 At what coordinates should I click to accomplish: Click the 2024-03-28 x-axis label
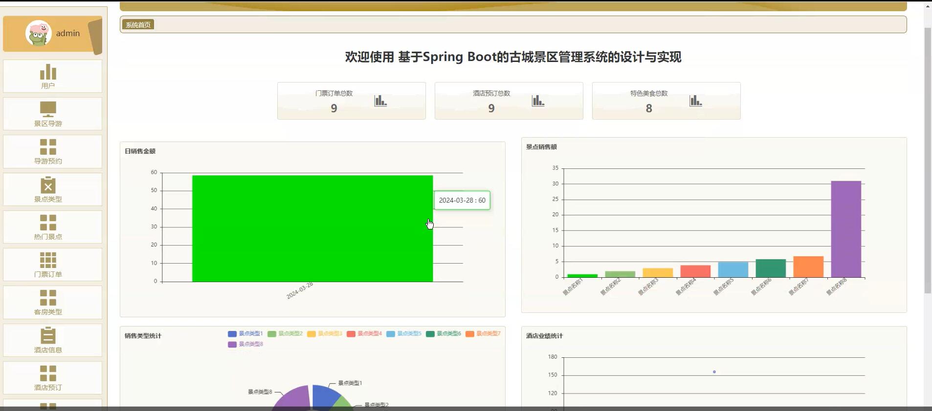coord(300,291)
